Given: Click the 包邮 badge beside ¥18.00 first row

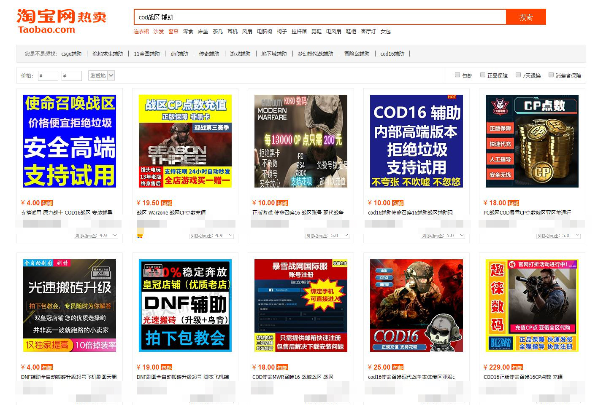Looking at the screenshot, I should [514, 203].
